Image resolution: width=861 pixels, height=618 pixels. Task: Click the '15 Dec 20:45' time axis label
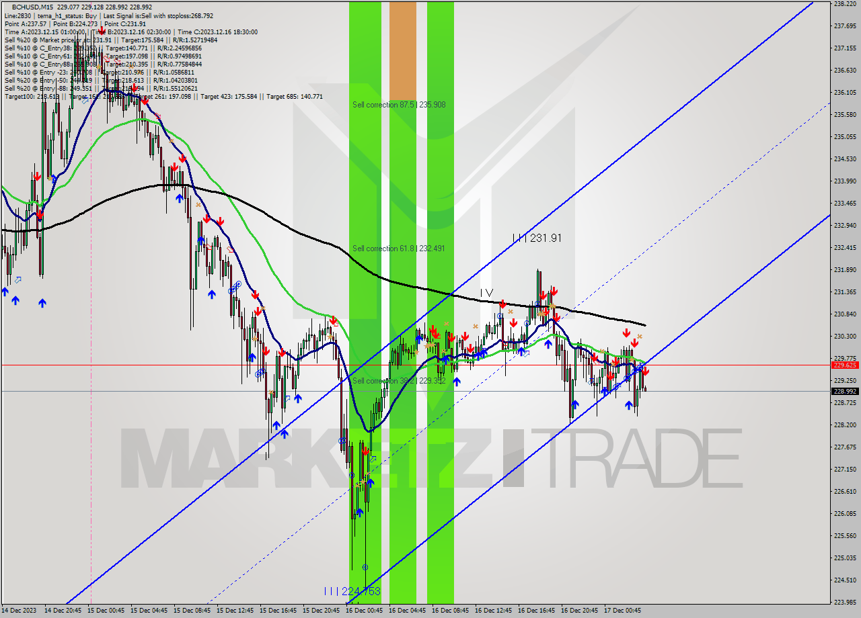[322, 611]
